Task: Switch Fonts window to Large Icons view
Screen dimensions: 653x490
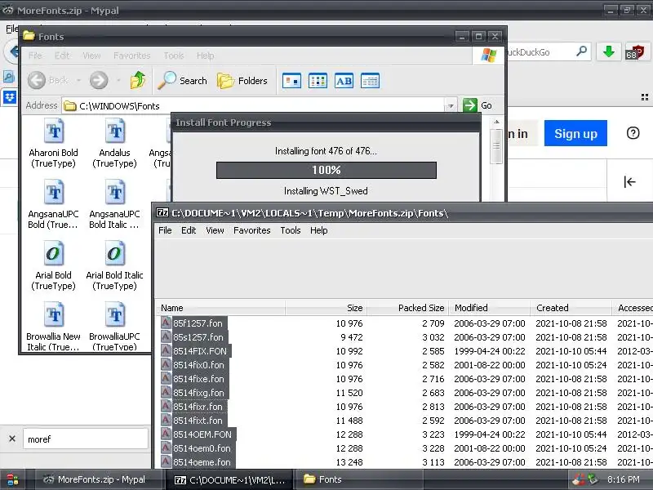Action: [291, 80]
